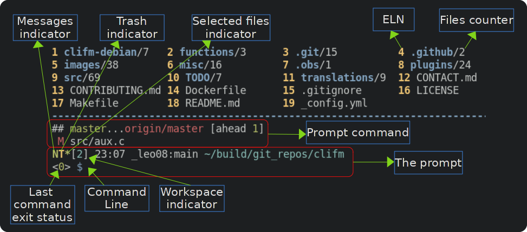Select the CONTACT.md file
Screen dimensions: 527x232
pyautogui.click(x=438, y=77)
